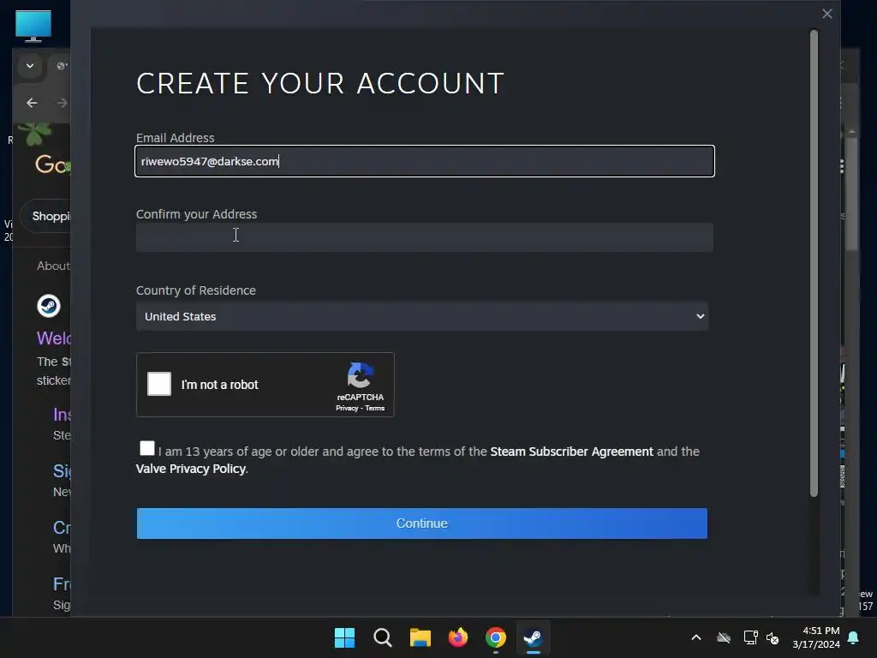Click the Continue button

(422, 523)
